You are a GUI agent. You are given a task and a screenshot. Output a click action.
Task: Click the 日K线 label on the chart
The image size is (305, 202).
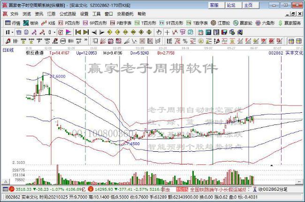[8, 50]
